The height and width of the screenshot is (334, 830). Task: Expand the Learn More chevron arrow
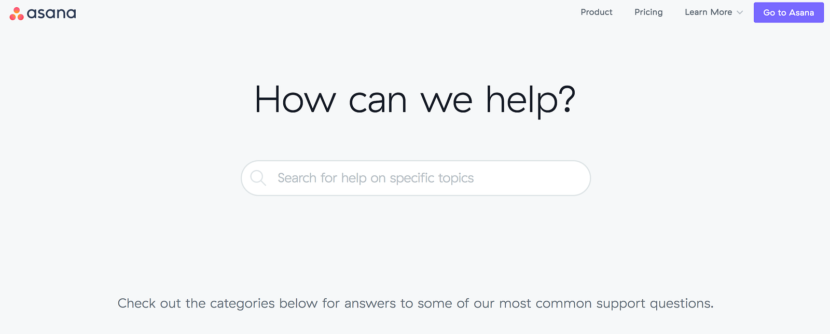[x=740, y=12]
